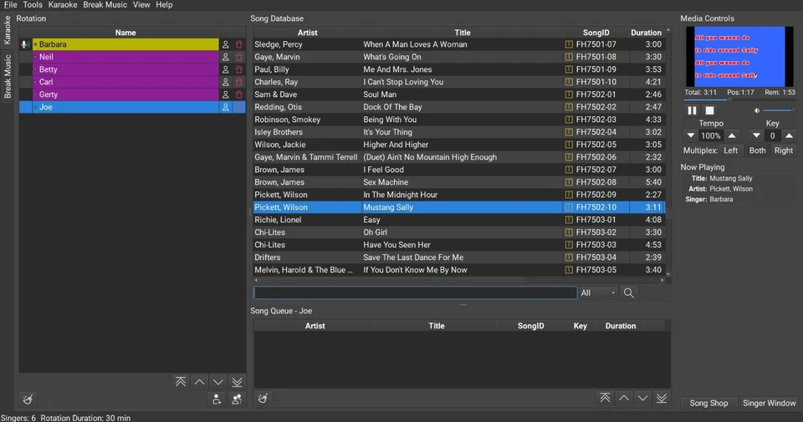Open the Song Shop
803x422 pixels.
tap(708, 403)
